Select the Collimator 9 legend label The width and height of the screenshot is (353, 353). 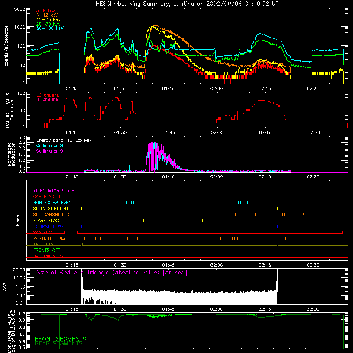[49, 151]
